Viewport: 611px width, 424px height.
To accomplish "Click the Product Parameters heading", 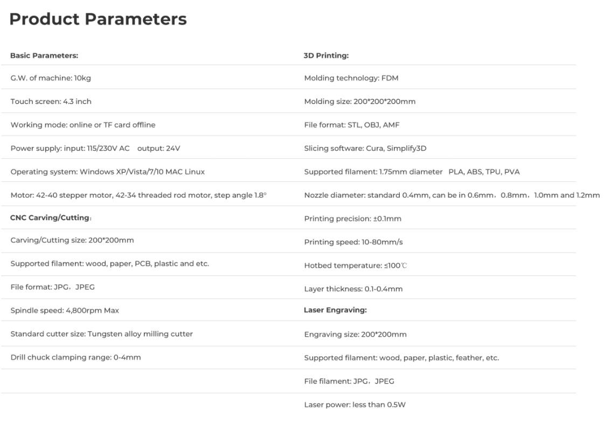I will click(98, 19).
